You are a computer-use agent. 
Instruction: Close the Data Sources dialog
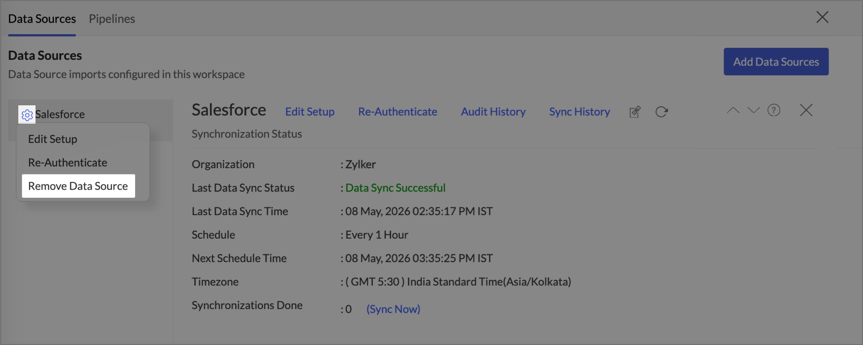pyautogui.click(x=822, y=17)
